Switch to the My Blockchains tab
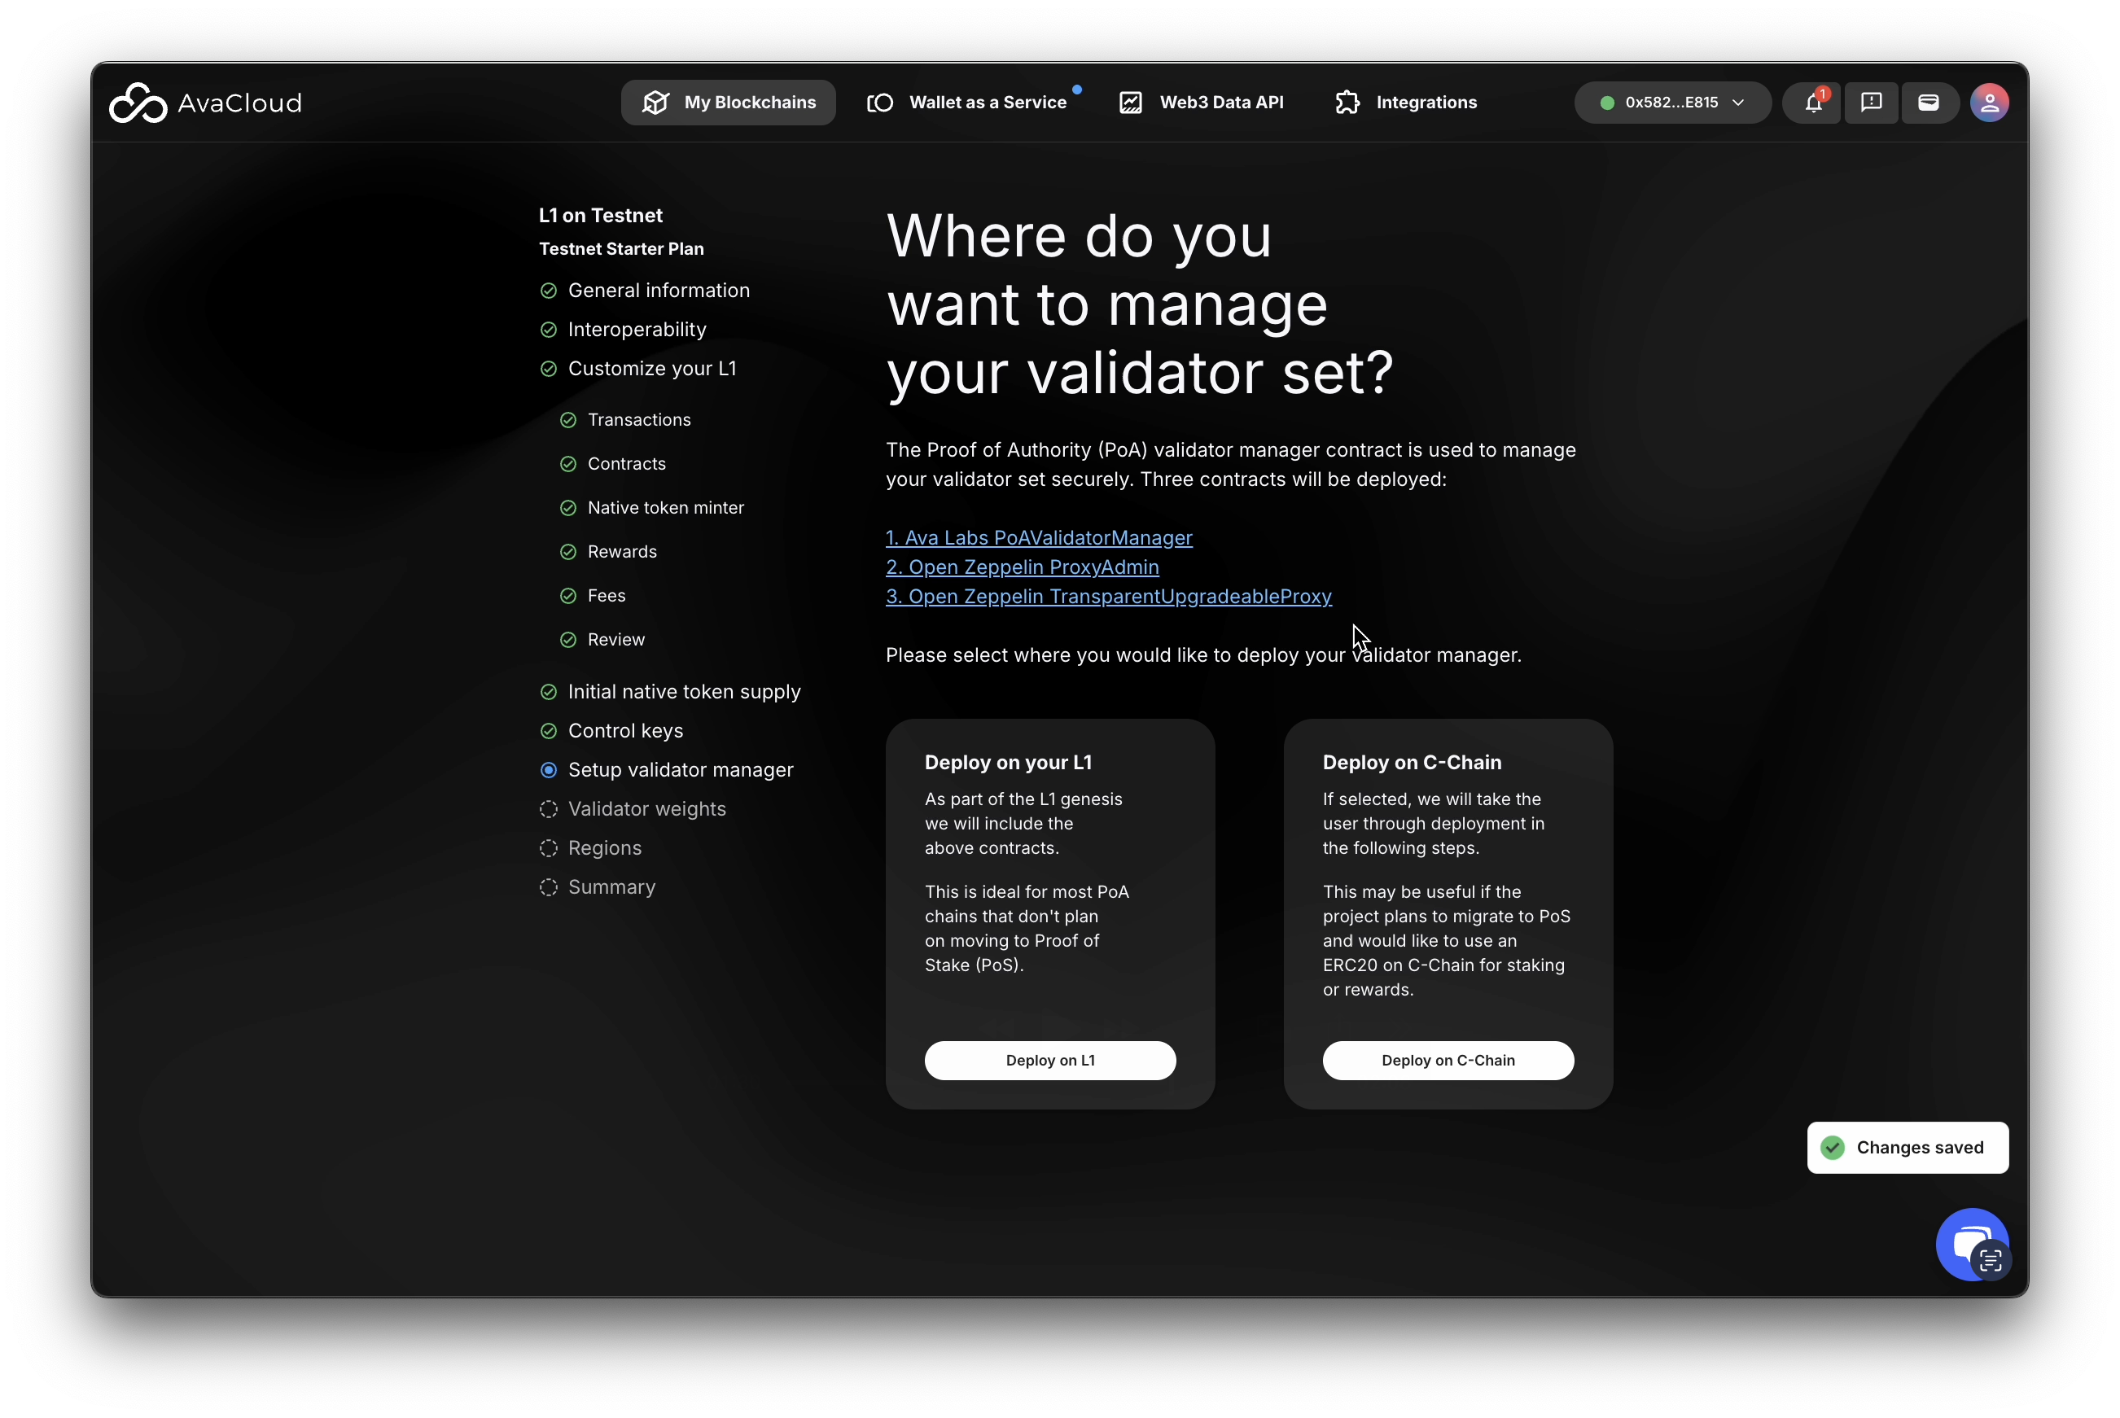 pyautogui.click(x=728, y=103)
